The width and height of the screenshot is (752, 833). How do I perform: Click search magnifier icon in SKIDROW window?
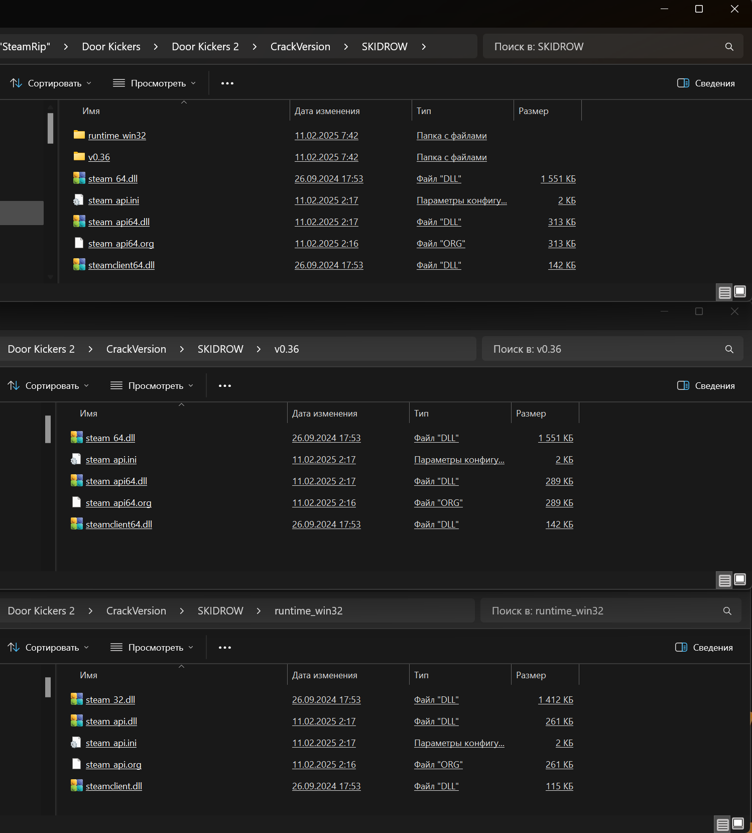pyautogui.click(x=729, y=47)
